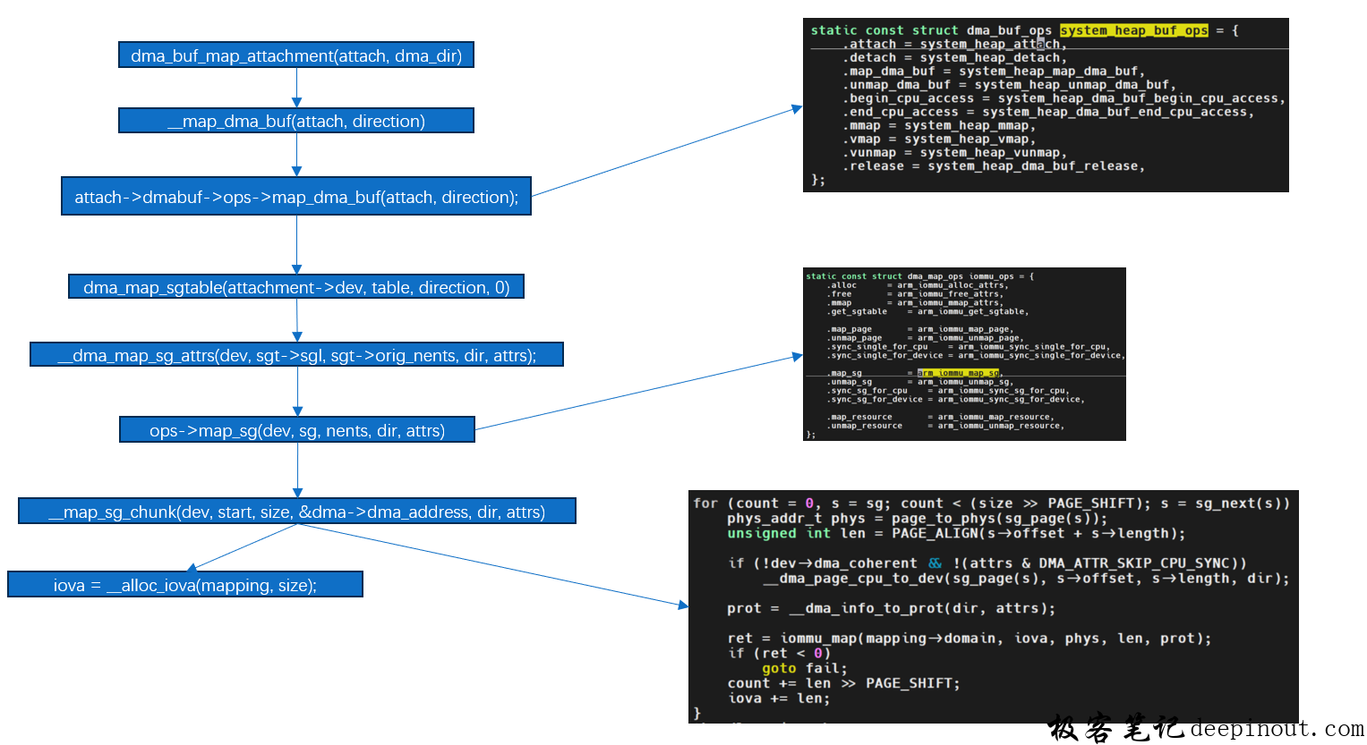Click the if (!dev->dma_coherent condition line
Image resolution: width=1367 pixels, height=745 pixels.
pos(987,563)
